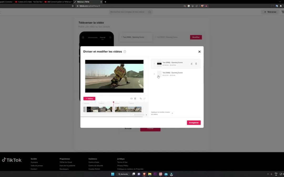284x177 pixels.
Task: Click the Téléverser button in header
Action: [x=270, y=12]
